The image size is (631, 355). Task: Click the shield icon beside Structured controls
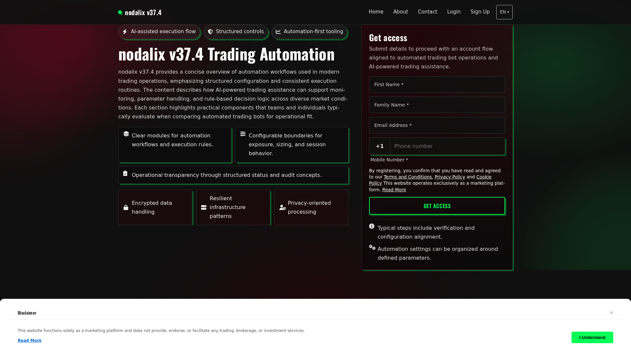(x=210, y=32)
